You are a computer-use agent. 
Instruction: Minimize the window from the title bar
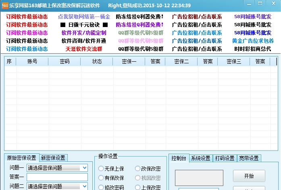click(249, 4)
